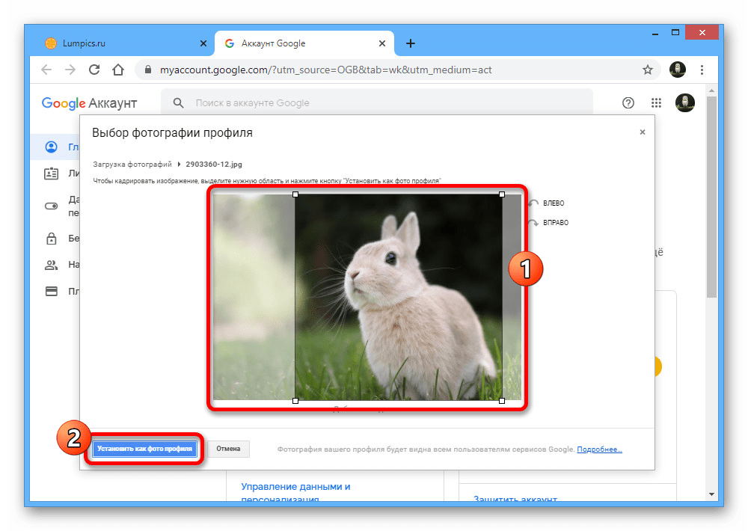Click the bottom-right crop handle

coord(502,401)
